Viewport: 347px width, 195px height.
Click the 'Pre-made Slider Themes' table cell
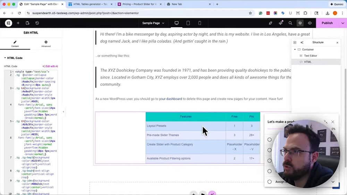[186, 135]
